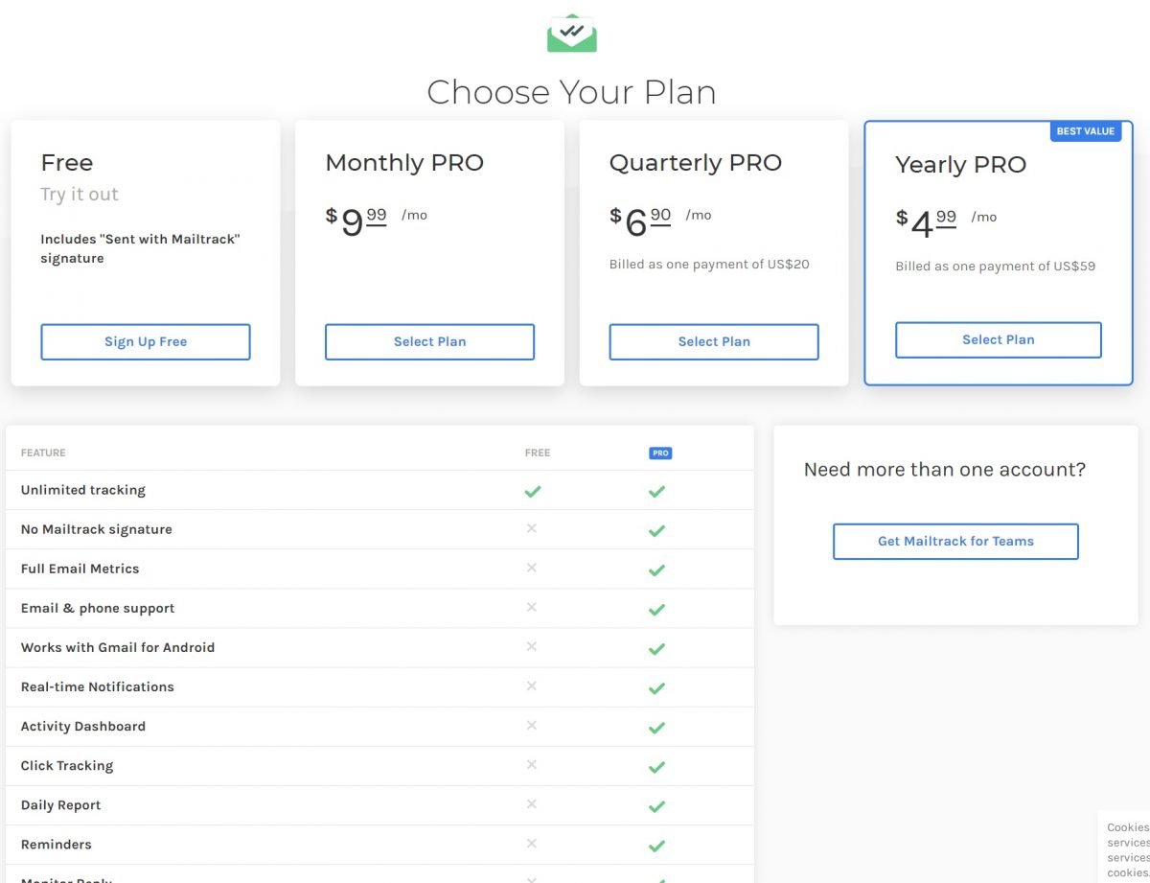Image resolution: width=1150 pixels, height=883 pixels.
Task: Click the green check for Unlimited tracking Free
Action: (x=533, y=491)
